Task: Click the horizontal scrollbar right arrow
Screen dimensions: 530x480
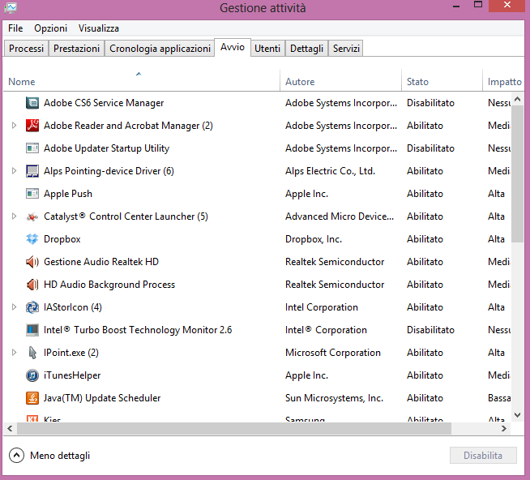Action: 503,428
